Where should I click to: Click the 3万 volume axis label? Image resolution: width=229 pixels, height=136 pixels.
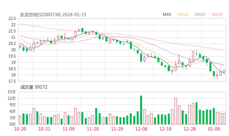(13, 118)
